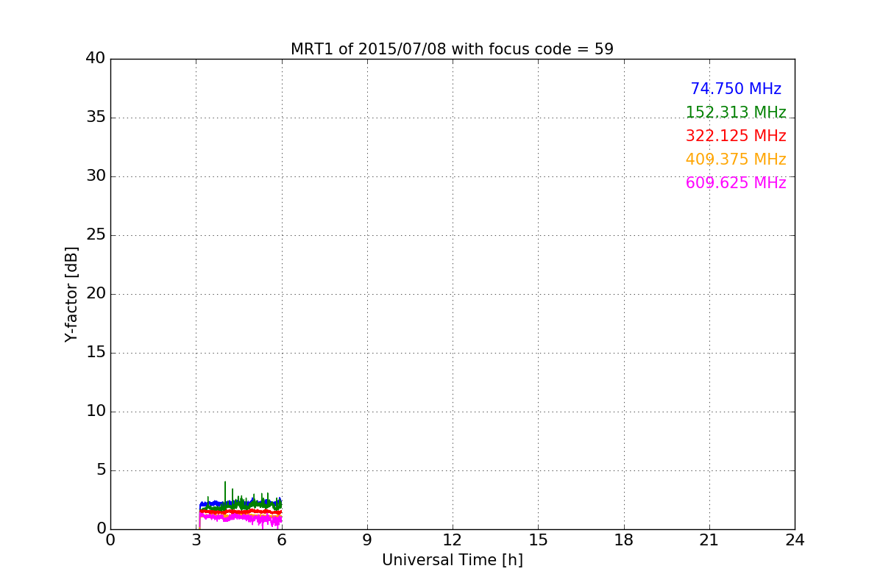The height and width of the screenshot is (588, 883).
Task: Click the y-axis tick label 35
Action: coord(96,118)
